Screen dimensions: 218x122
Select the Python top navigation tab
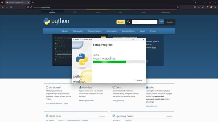click(52, 12)
